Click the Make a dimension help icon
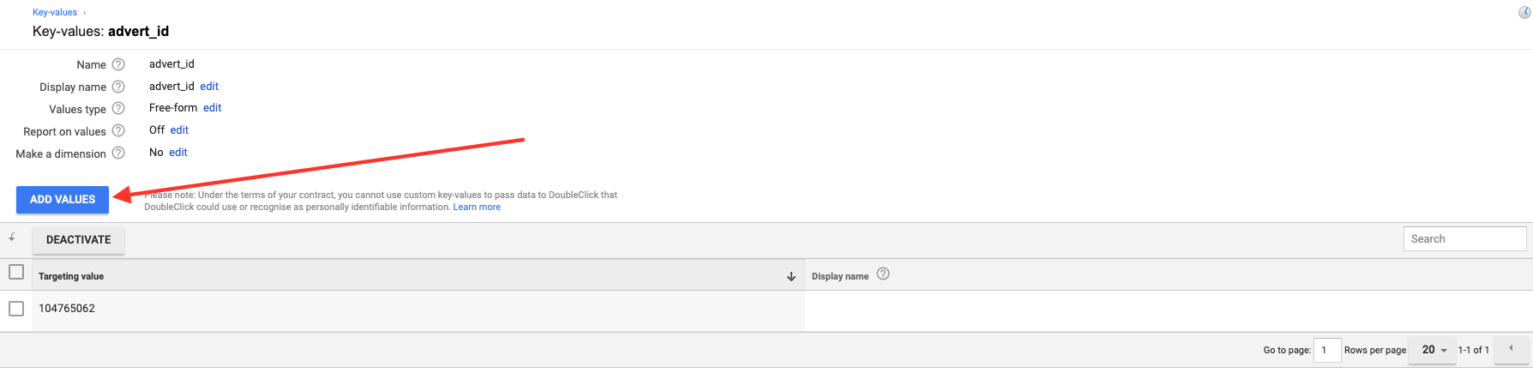The width and height of the screenshot is (1533, 385). [118, 153]
